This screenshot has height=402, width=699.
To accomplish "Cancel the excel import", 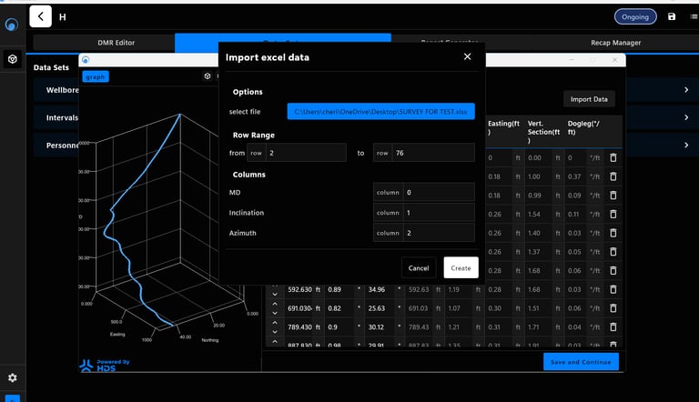I will coord(418,268).
